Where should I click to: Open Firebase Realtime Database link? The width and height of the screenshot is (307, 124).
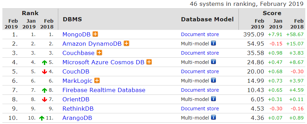coord(104,90)
